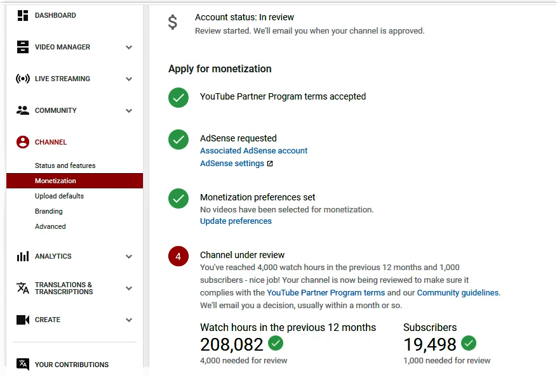Go to Status and features submenu
The height and width of the screenshot is (376, 557).
click(65, 165)
